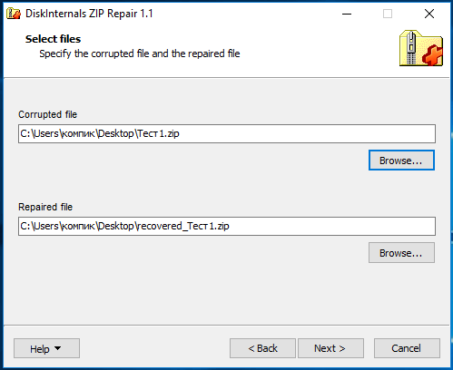Click the red cross on folder icon

click(x=433, y=55)
